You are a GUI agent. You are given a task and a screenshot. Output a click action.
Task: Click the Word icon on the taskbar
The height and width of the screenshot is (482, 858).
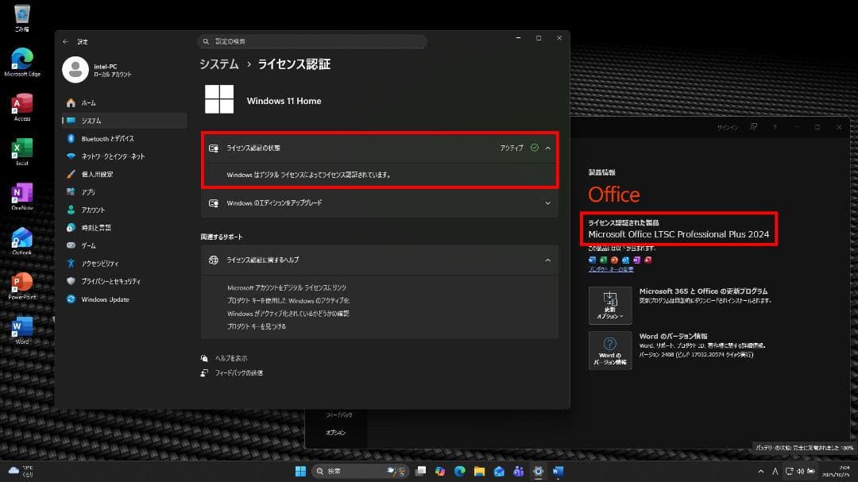coord(558,471)
